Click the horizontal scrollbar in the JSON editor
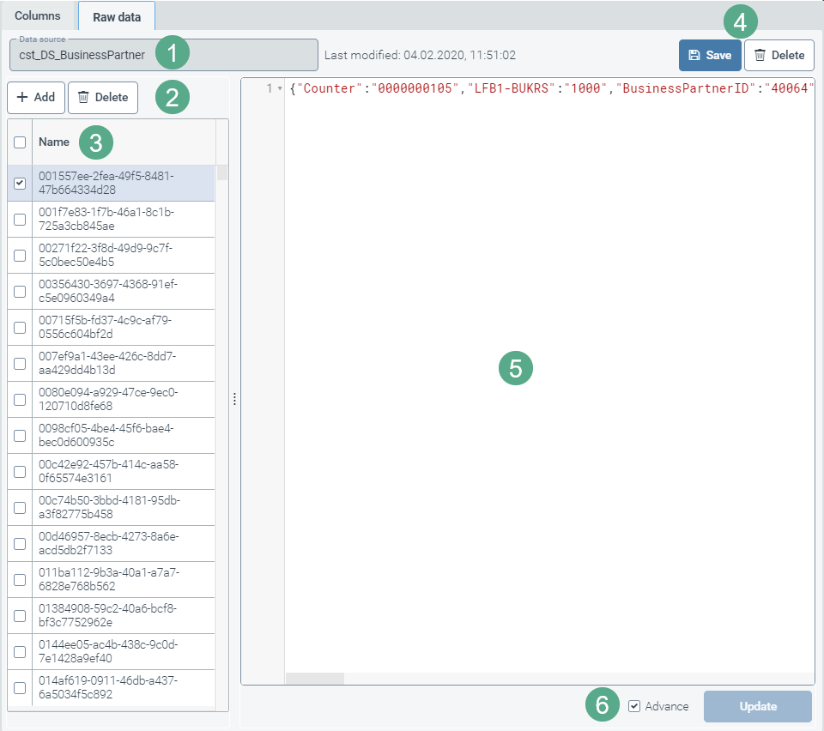Screen dimensions: 824x731 [314, 678]
